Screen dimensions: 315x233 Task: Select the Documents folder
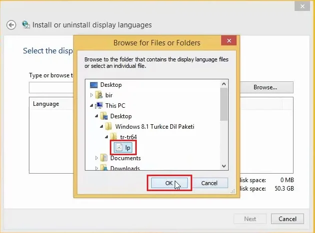coord(125,158)
